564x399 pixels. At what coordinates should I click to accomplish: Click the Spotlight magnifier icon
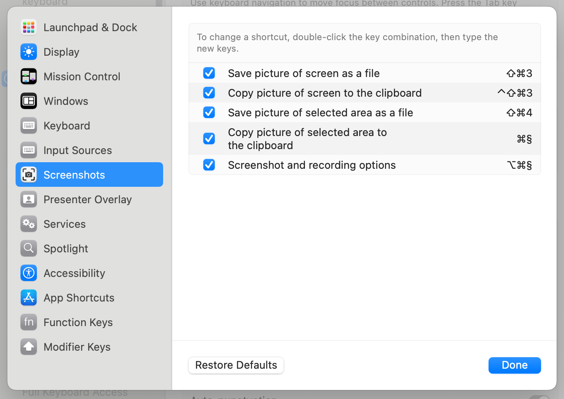click(29, 249)
